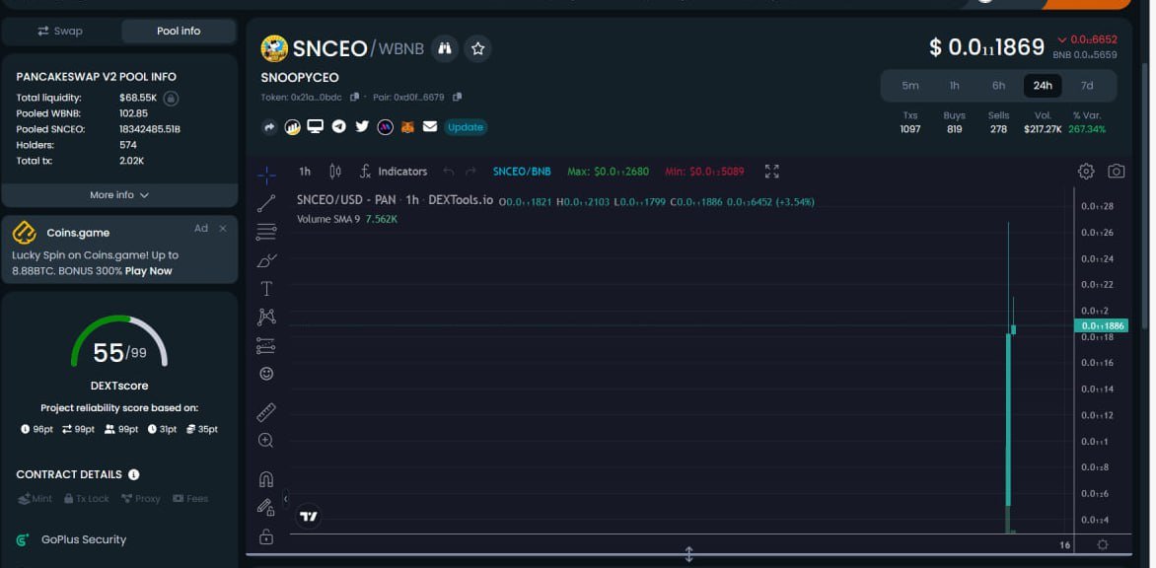
Task: Select the pattern nodes drawing tool
Action: 266,317
